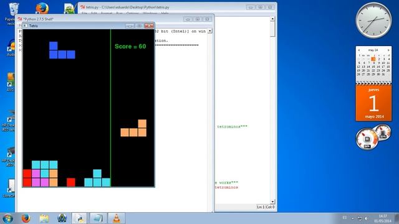This screenshot has height=224, width=399.
Task: Click the small memory meter gadget dial
Action: tap(383, 132)
